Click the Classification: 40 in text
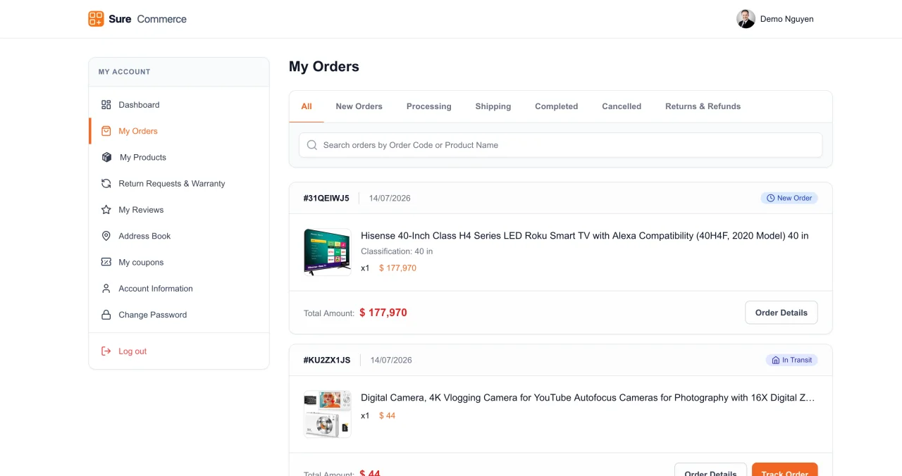The image size is (902, 476). coord(397,251)
